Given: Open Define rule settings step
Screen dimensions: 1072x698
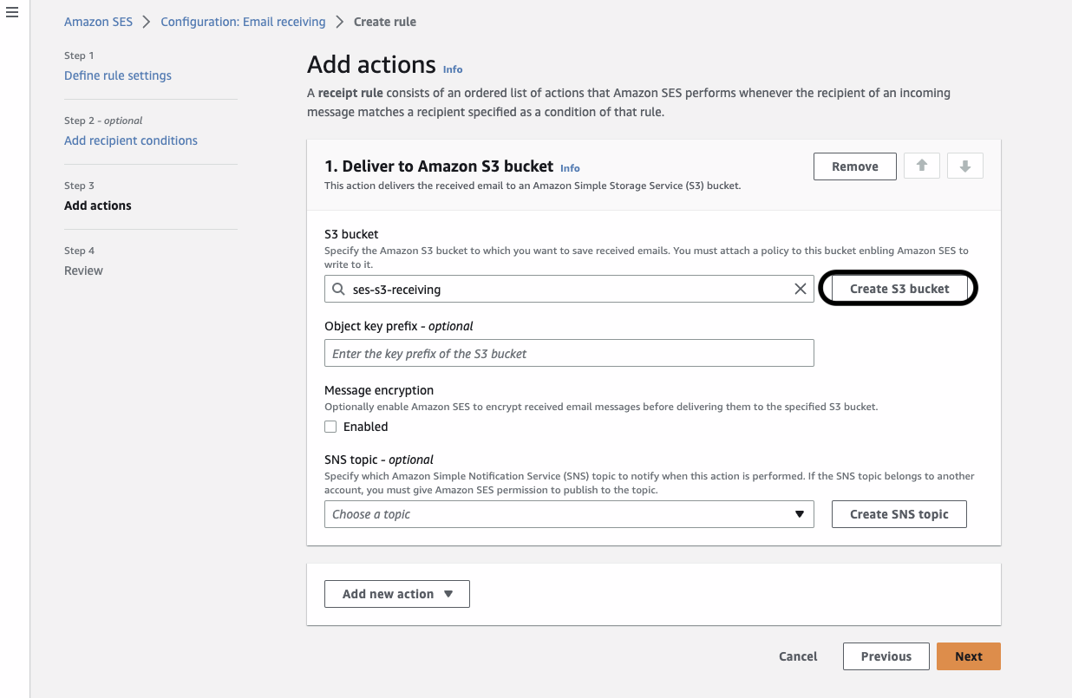Looking at the screenshot, I should (117, 75).
